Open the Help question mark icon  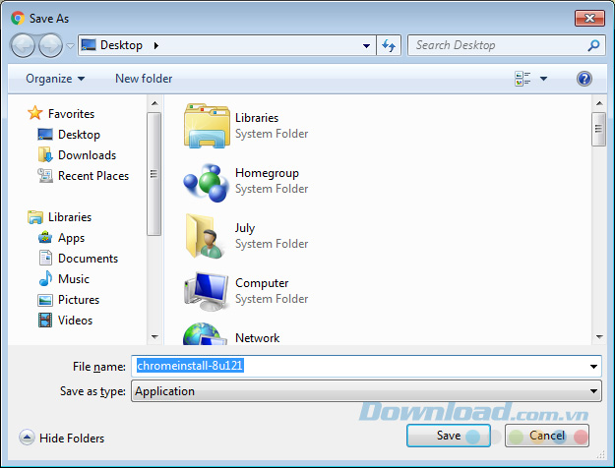(584, 79)
